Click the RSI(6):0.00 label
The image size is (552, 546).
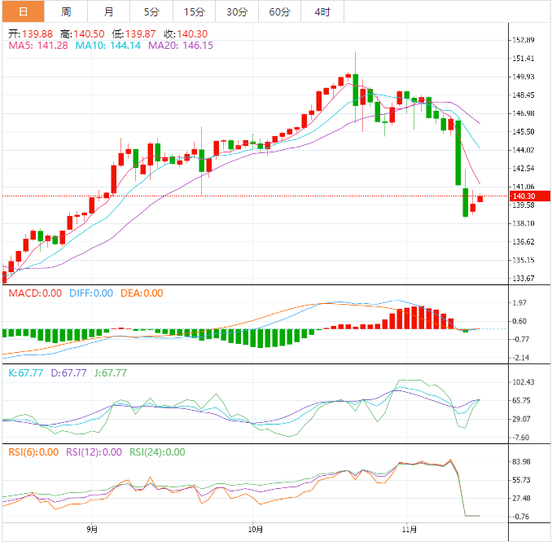coord(33,452)
